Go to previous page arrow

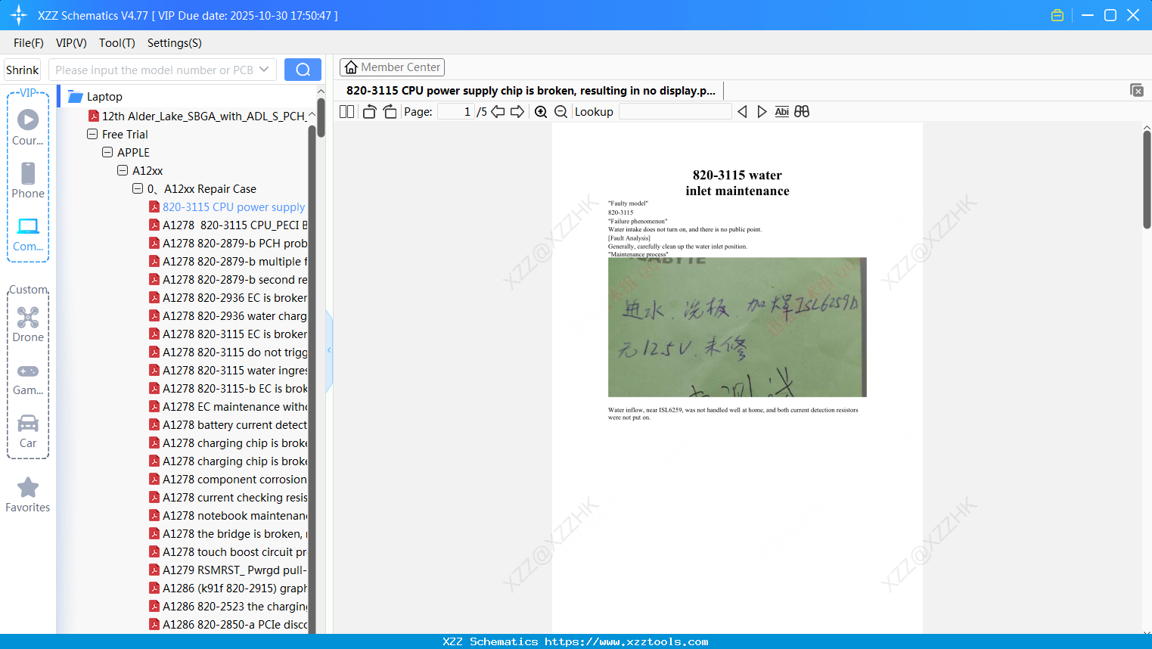pyautogui.click(x=498, y=112)
